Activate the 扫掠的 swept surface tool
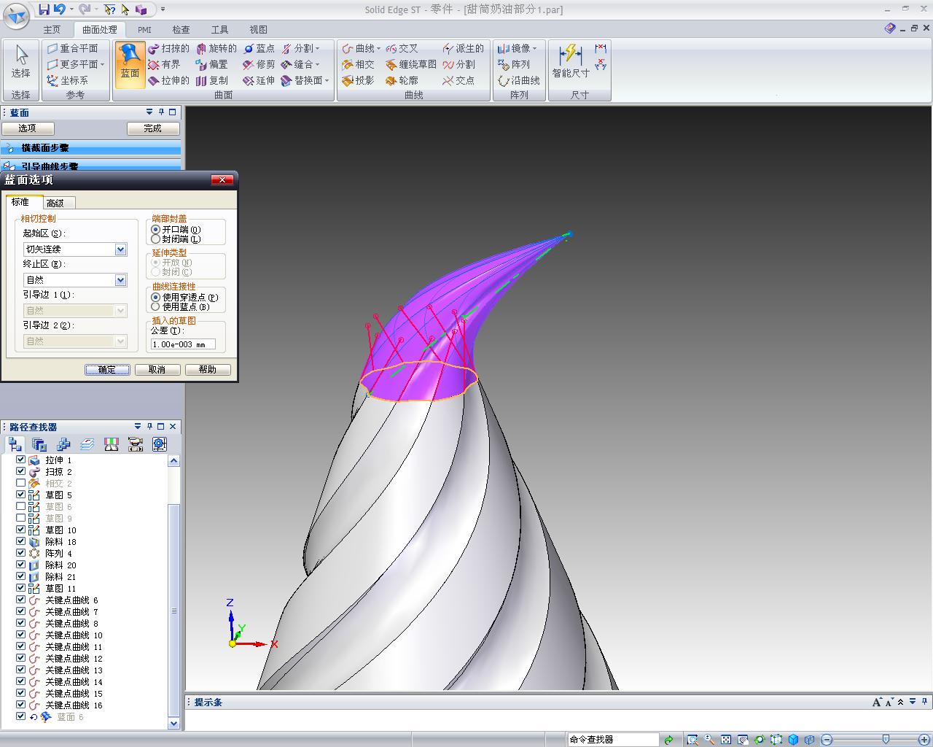 (x=168, y=48)
